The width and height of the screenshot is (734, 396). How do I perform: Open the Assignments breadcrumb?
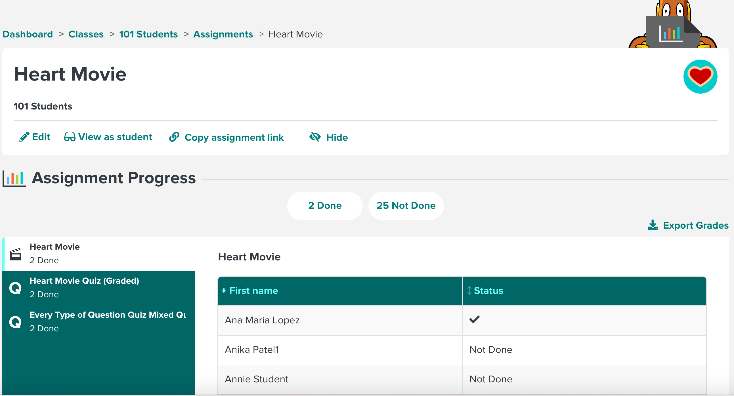pyautogui.click(x=223, y=34)
